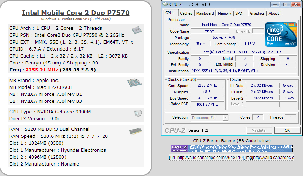Click the CPU chip icon beside CPU Arch
Image resolution: width=303 pixels, height=176 pixels.
pos(137,30)
